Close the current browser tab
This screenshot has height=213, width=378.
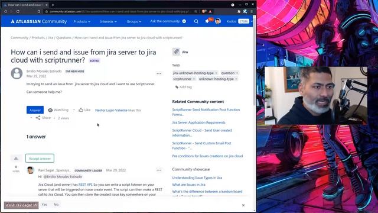tap(47, 5)
